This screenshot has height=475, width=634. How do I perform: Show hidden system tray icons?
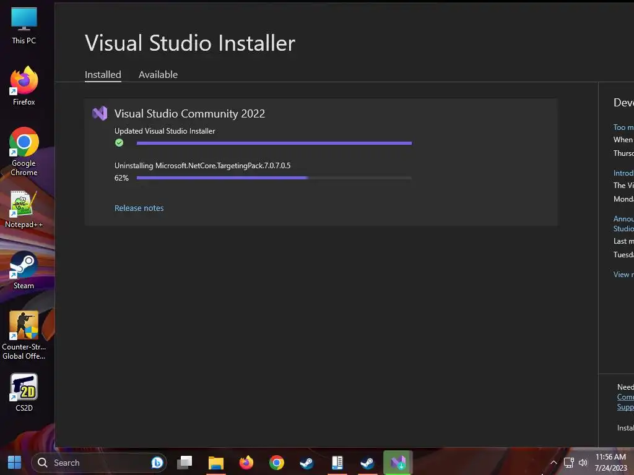554,463
